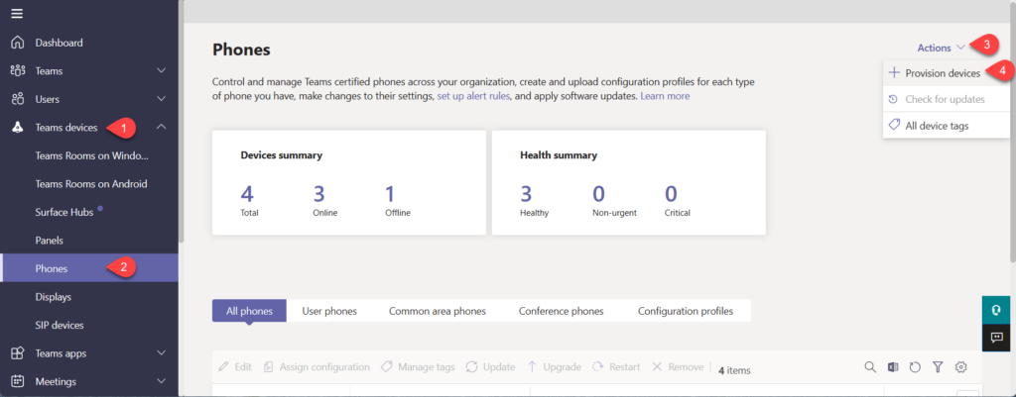Click the Total devices count 4
The height and width of the screenshot is (397, 1016).
click(249, 194)
